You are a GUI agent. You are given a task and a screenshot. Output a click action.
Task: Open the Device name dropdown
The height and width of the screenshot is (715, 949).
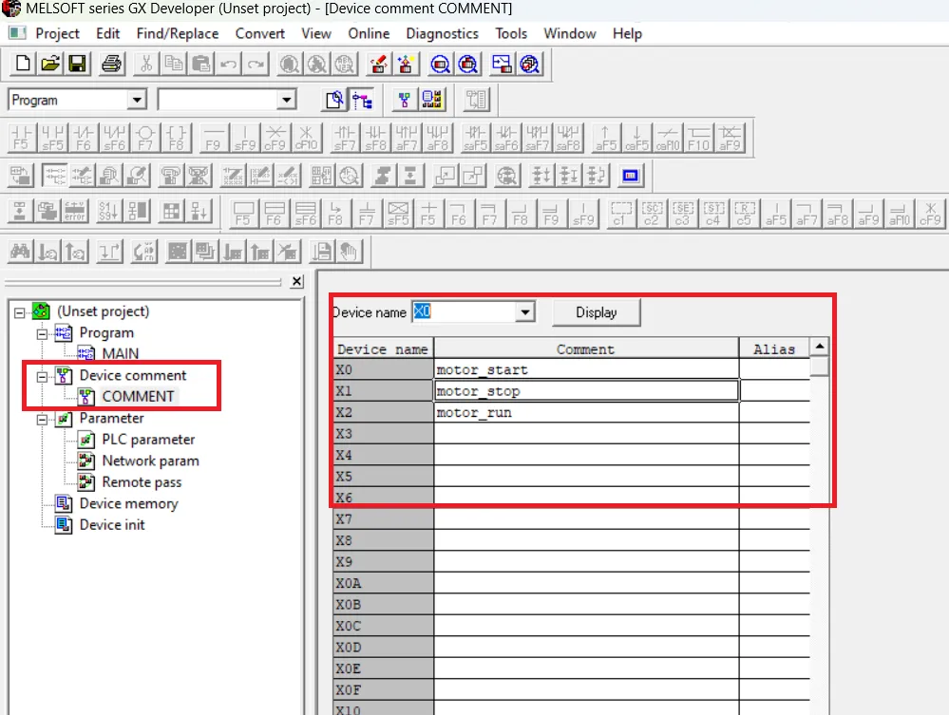tap(526, 311)
